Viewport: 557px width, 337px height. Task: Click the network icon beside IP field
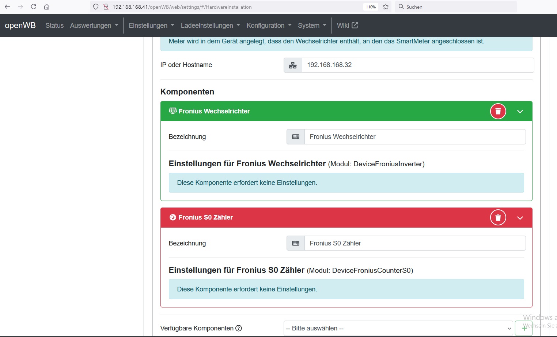click(x=293, y=65)
